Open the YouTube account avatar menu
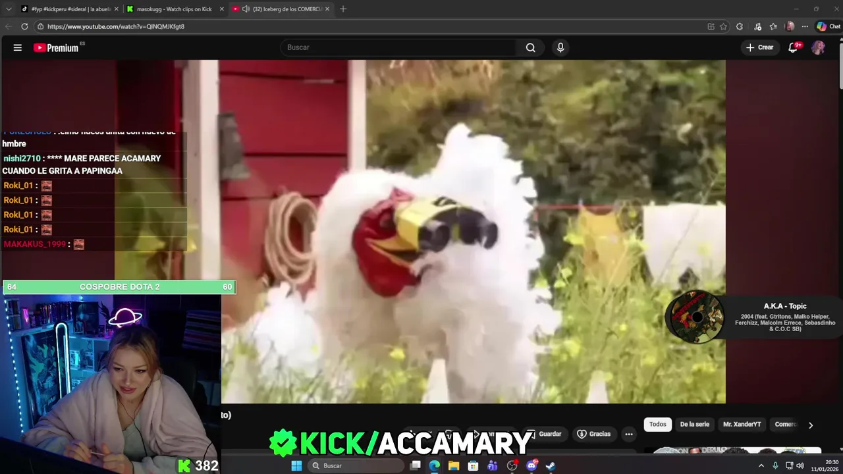The image size is (843, 474). (x=818, y=47)
